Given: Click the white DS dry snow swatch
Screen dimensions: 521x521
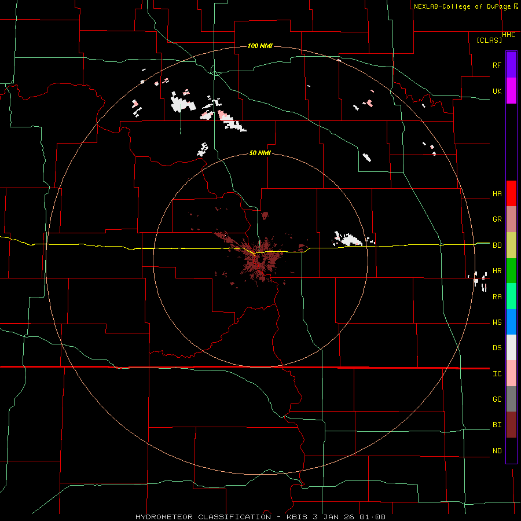Looking at the screenshot, I should pos(511,347).
